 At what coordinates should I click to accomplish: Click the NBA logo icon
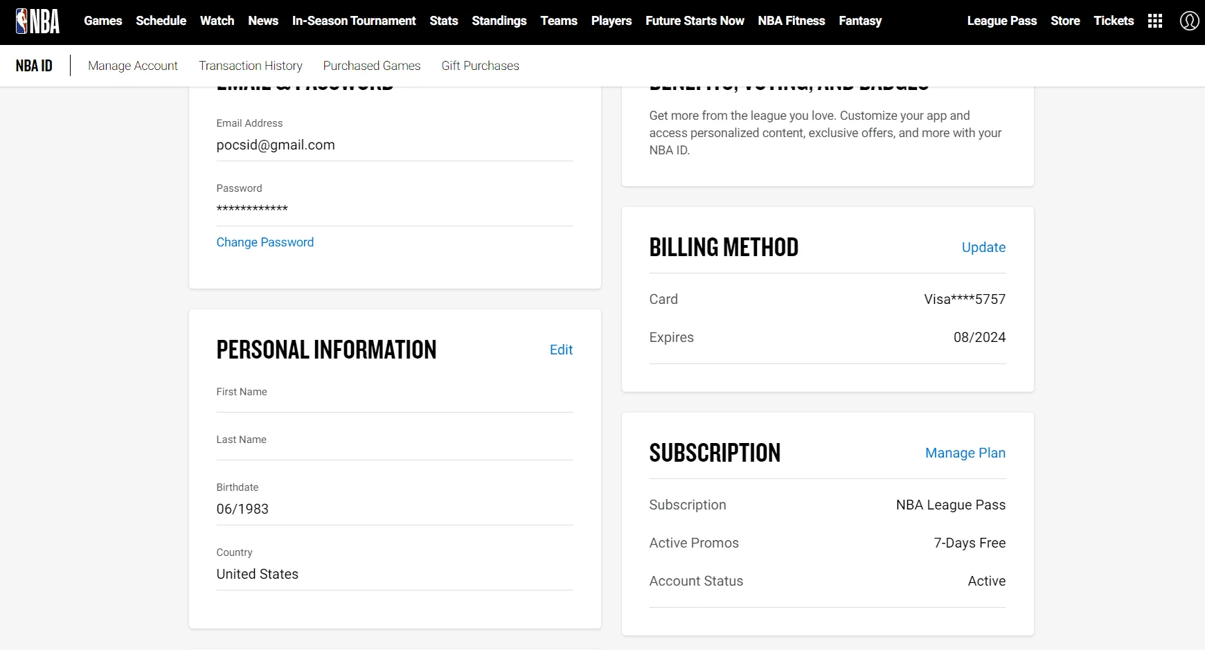(37, 21)
